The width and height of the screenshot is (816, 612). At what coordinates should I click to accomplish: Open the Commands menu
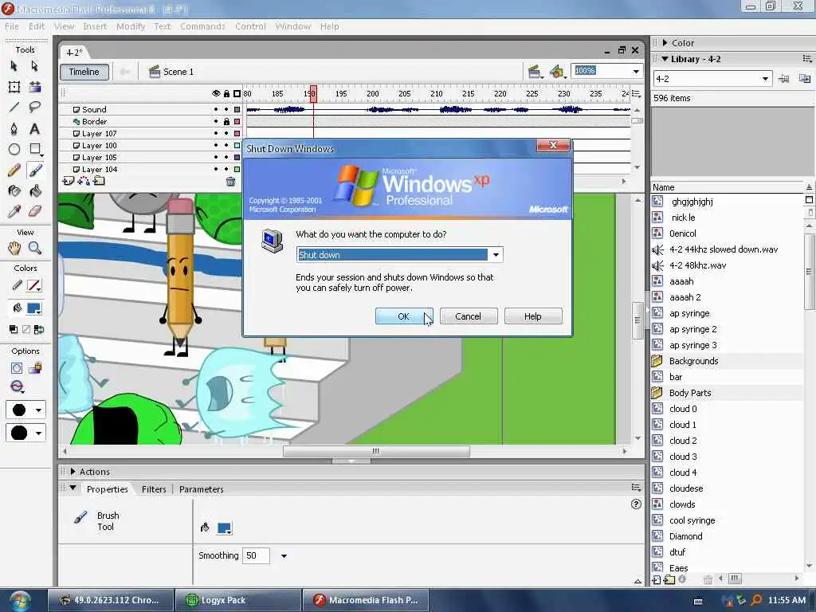(202, 26)
